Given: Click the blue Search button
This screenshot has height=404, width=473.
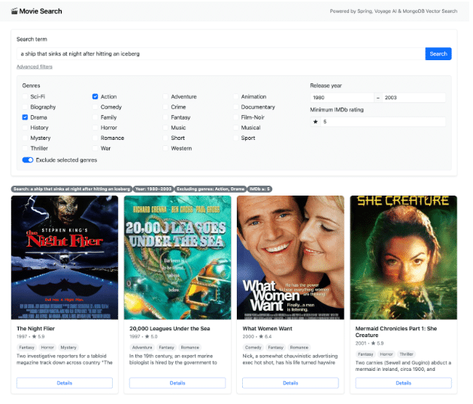Looking at the screenshot, I should [x=438, y=53].
